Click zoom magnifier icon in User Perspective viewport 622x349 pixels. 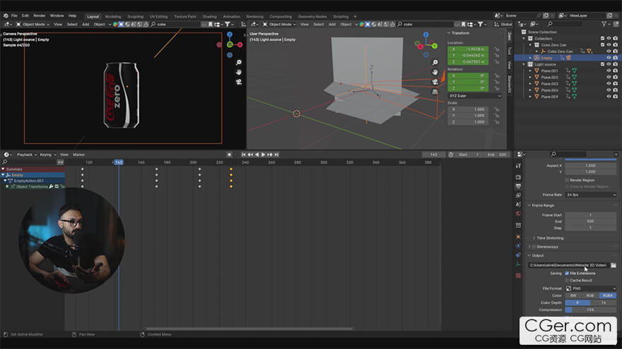tap(435, 62)
